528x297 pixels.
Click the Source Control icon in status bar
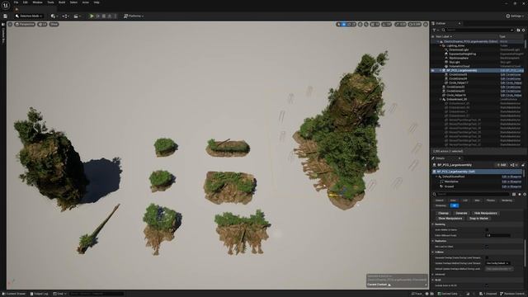[502, 294]
